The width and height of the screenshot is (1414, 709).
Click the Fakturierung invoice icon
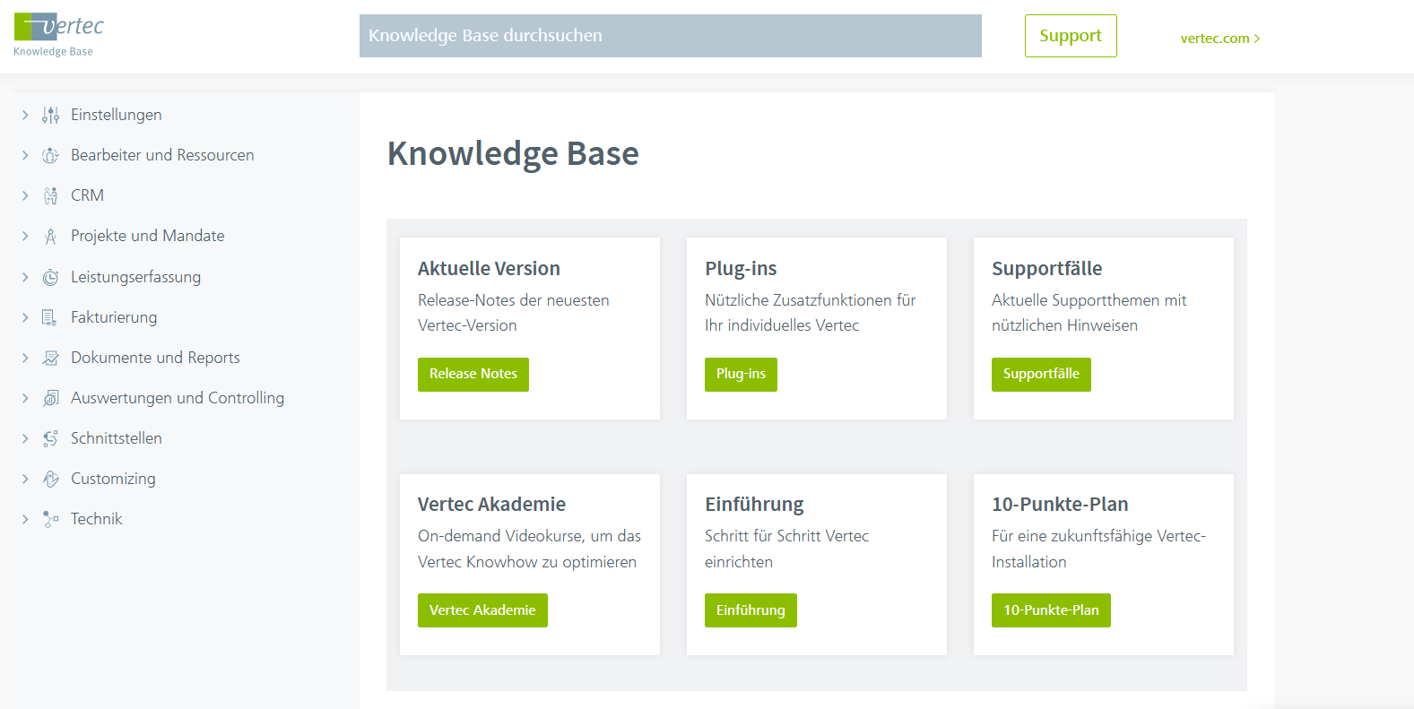(51, 317)
